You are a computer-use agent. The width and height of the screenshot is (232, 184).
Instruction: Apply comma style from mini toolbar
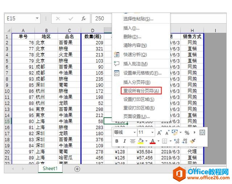[194, 132]
